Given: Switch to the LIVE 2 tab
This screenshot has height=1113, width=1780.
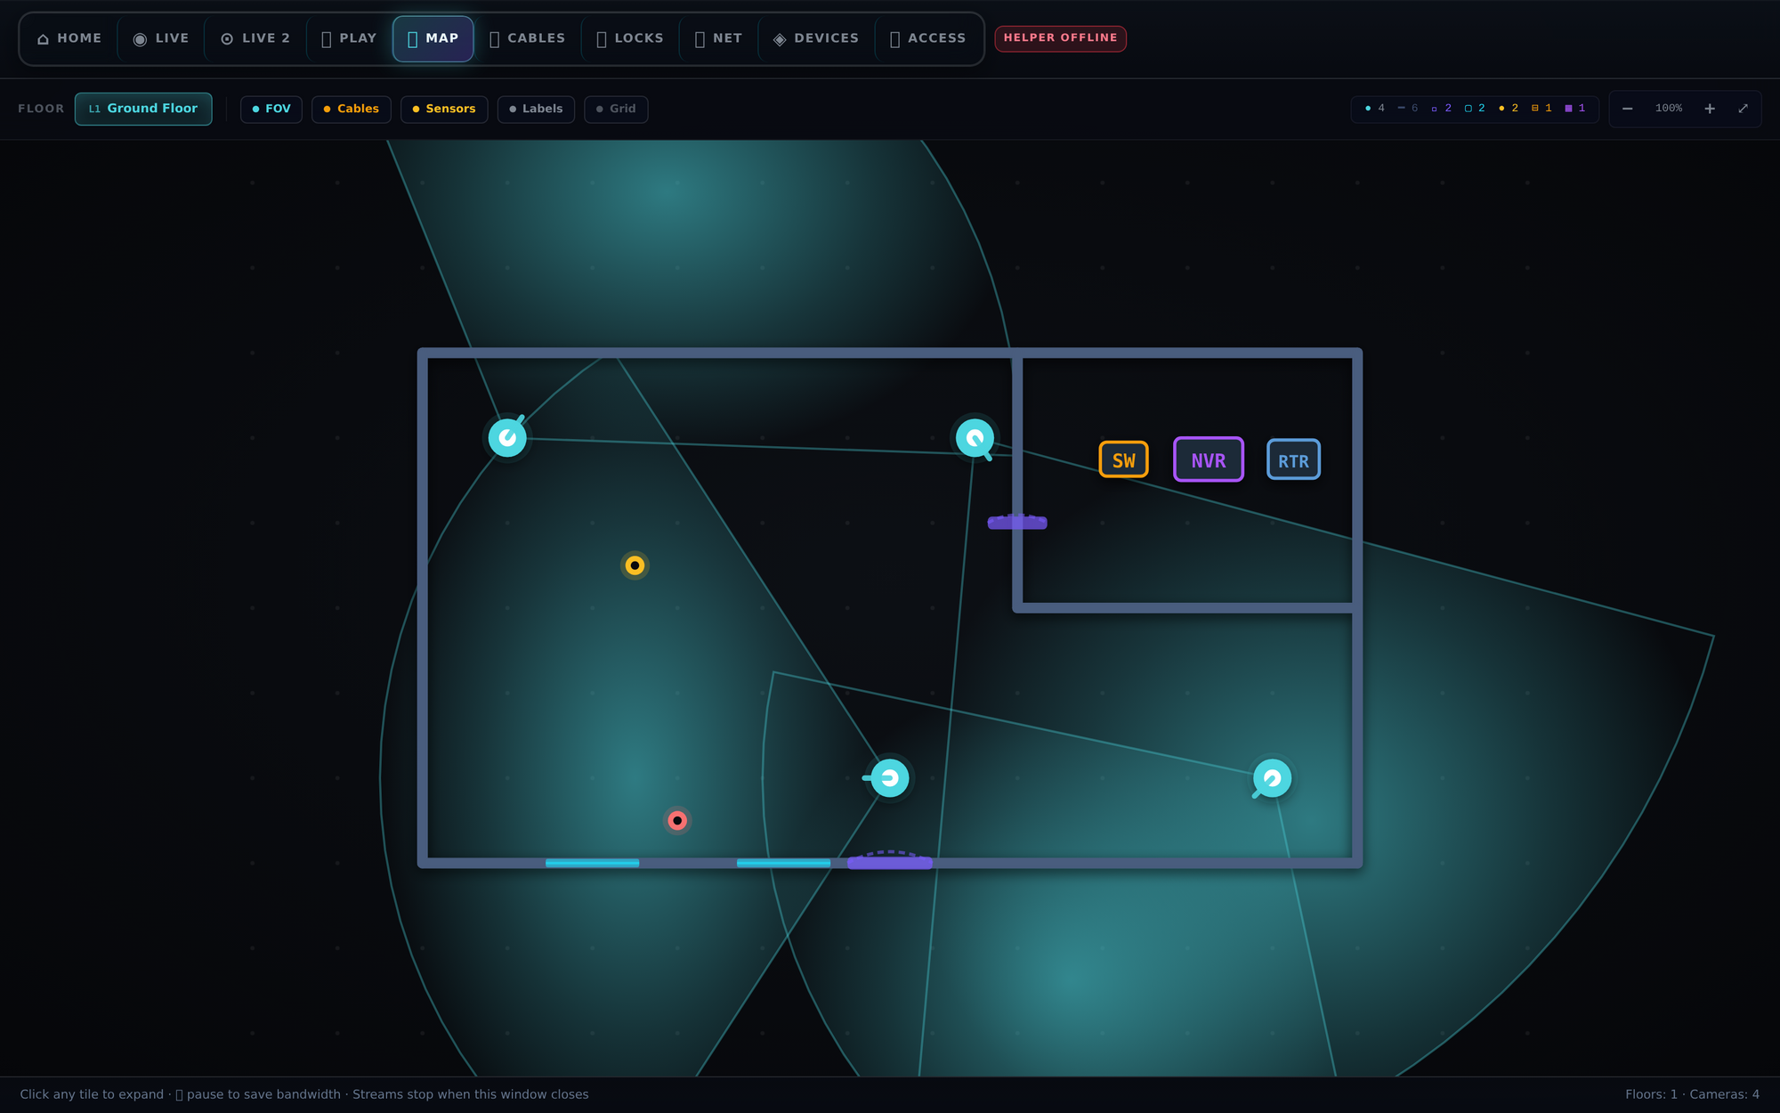Looking at the screenshot, I should pos(255,38).
